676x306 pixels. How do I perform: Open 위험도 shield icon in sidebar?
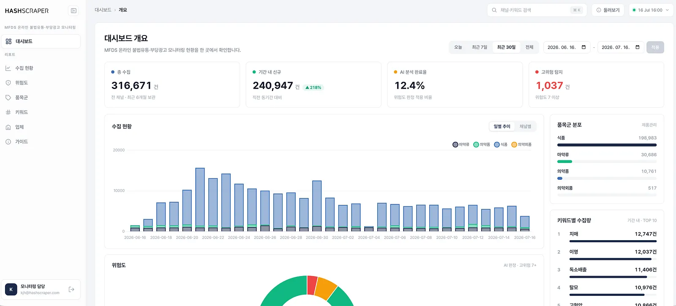click(x=8, y=83)
